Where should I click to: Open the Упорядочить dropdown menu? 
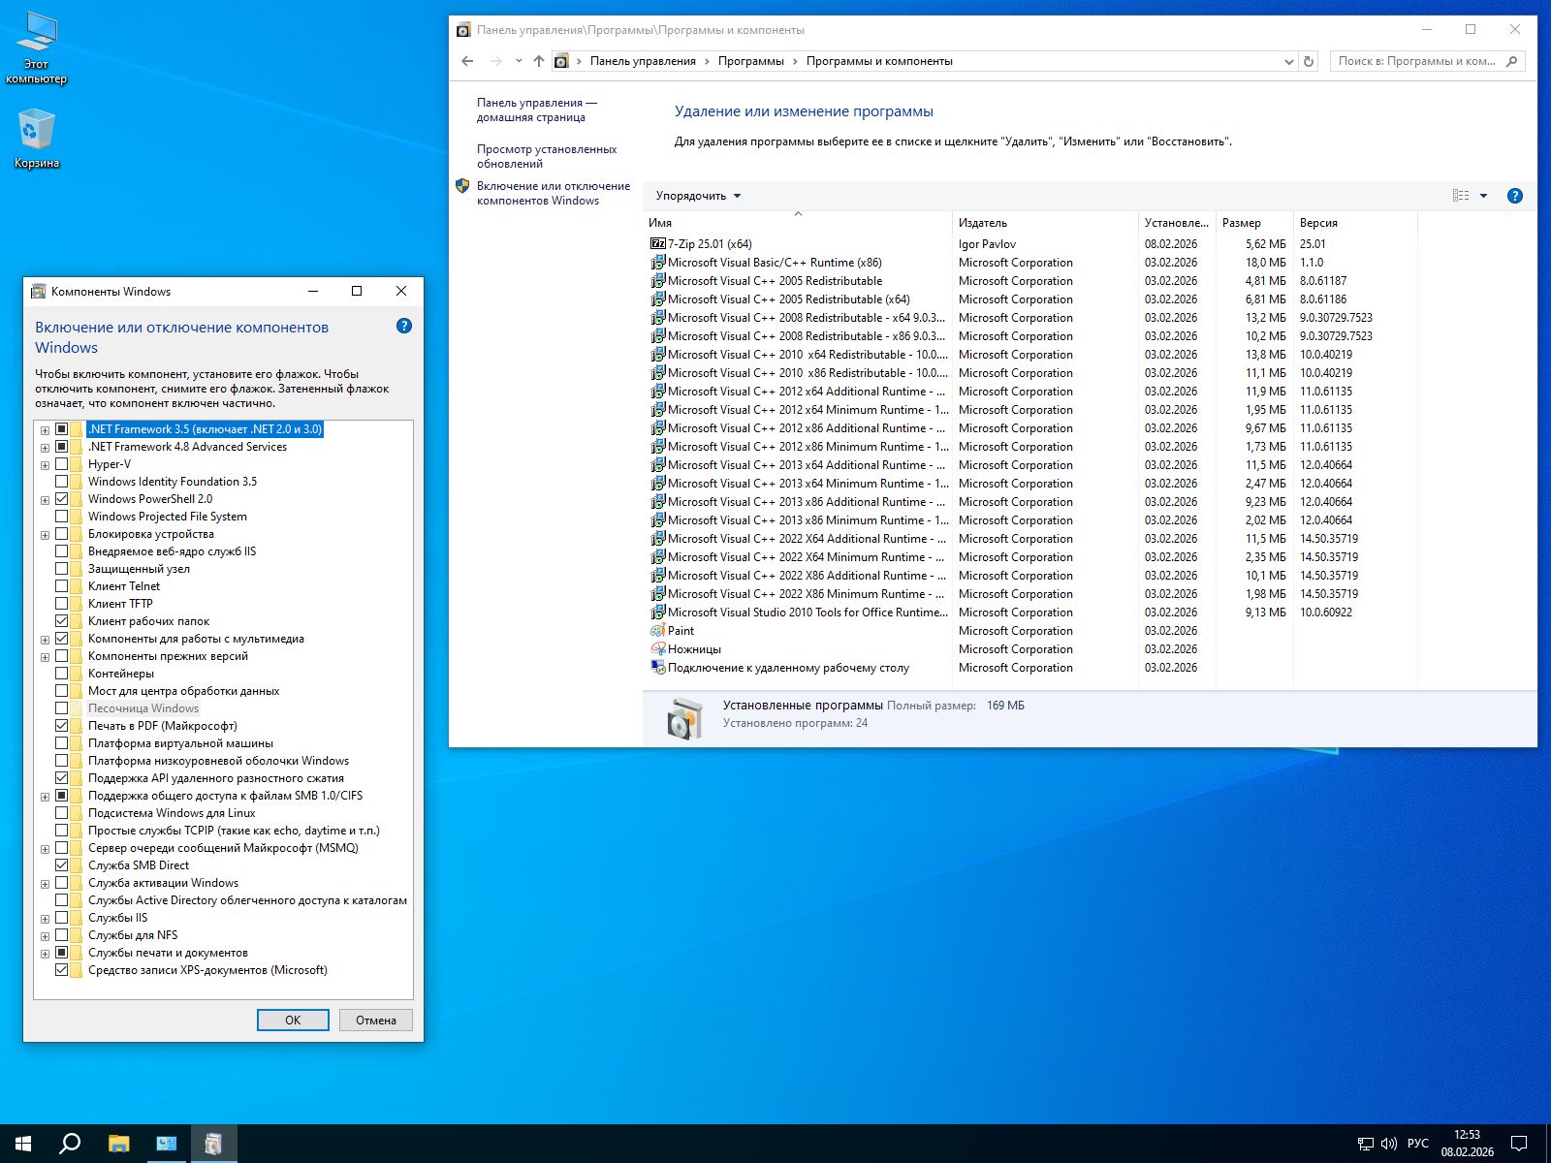click(x=698, y=196)
